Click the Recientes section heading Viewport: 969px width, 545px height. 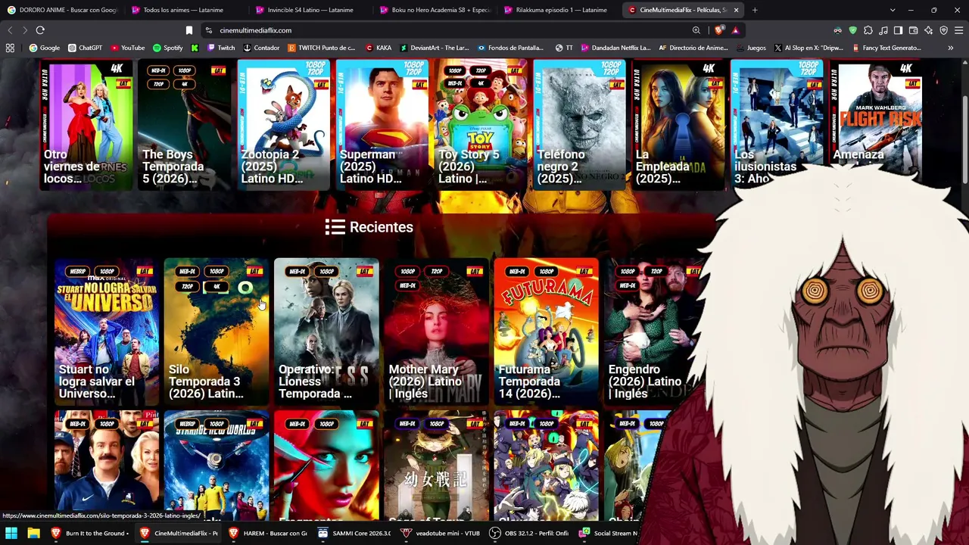click(369, 227)
